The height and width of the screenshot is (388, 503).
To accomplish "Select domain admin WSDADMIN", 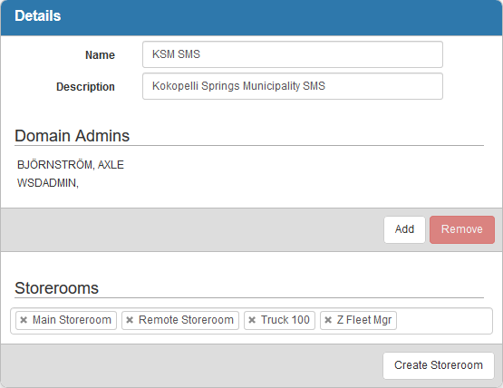I will coord(48,183).
